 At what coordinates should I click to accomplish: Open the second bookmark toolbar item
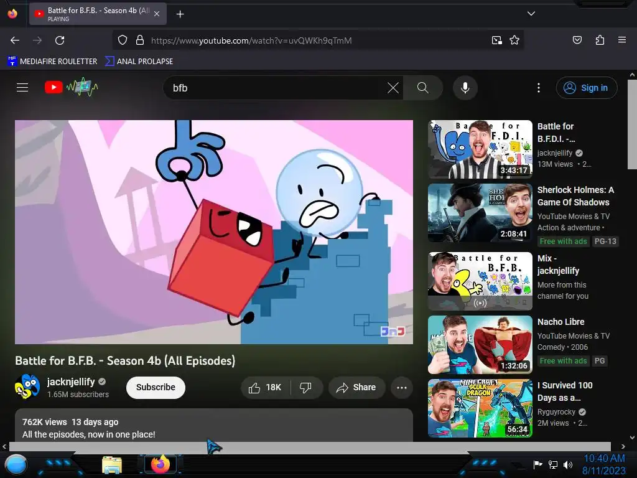click(139, 62)
